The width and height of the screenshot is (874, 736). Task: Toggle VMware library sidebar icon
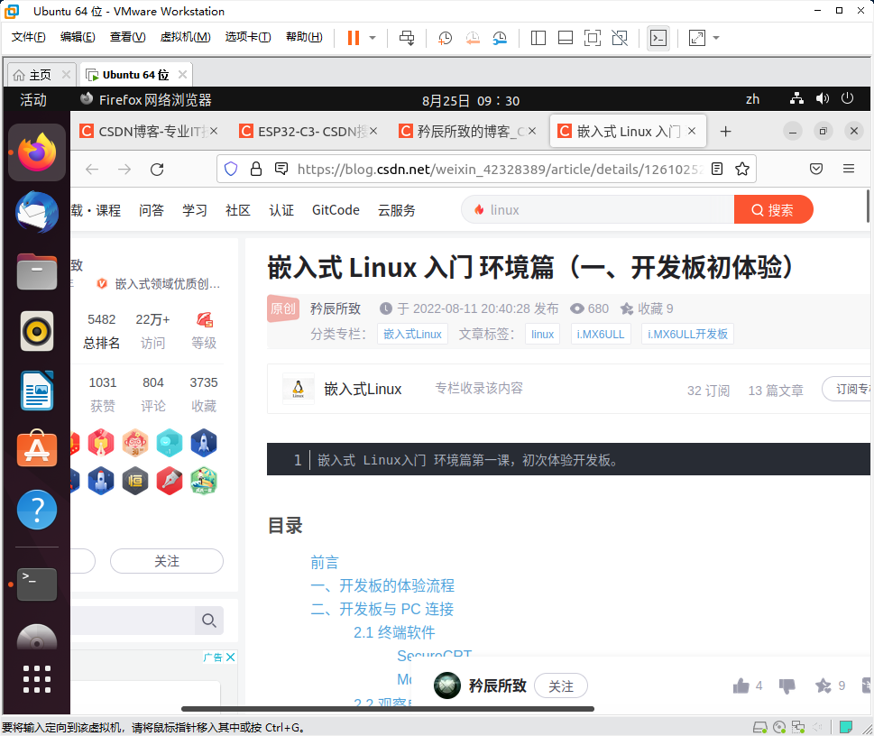tap(538, 38)
